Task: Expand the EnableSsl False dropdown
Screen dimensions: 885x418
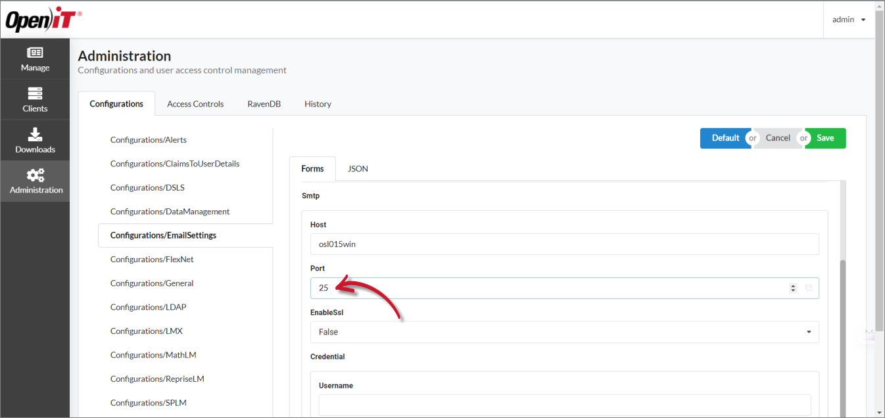Action: tap(564, 332)
